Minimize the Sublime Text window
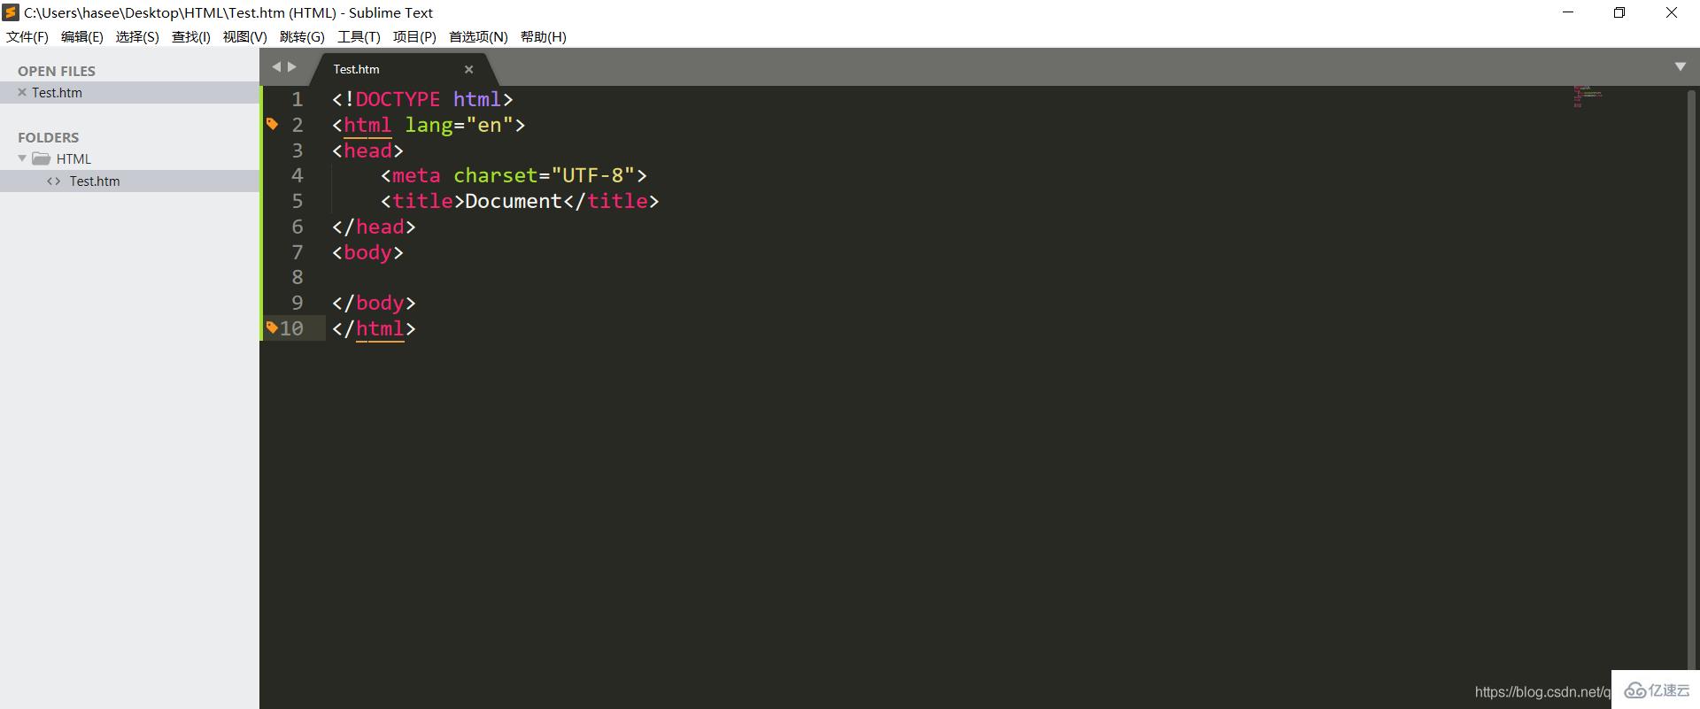 point(1569,12)
